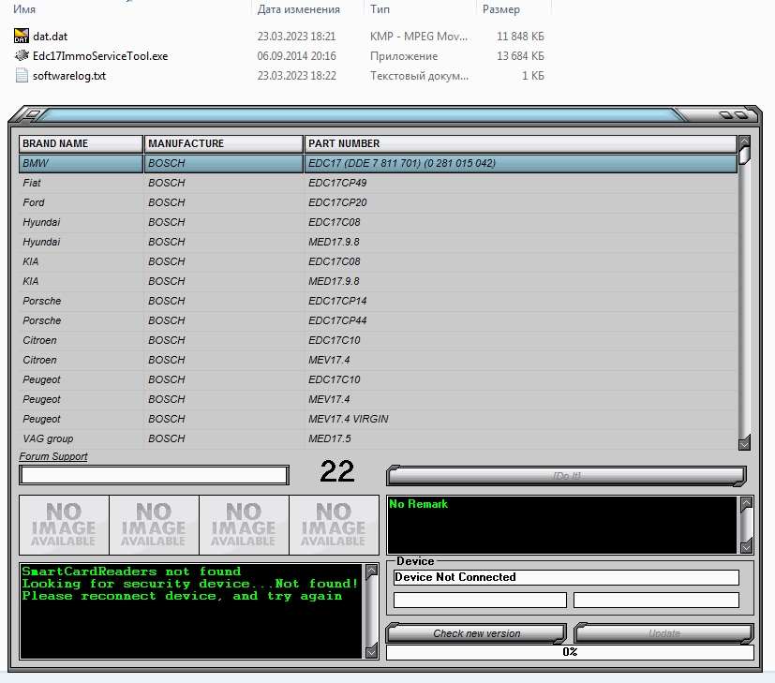
Task: Click the MANUFACTURE column header
Action: (x=223, y=143)
